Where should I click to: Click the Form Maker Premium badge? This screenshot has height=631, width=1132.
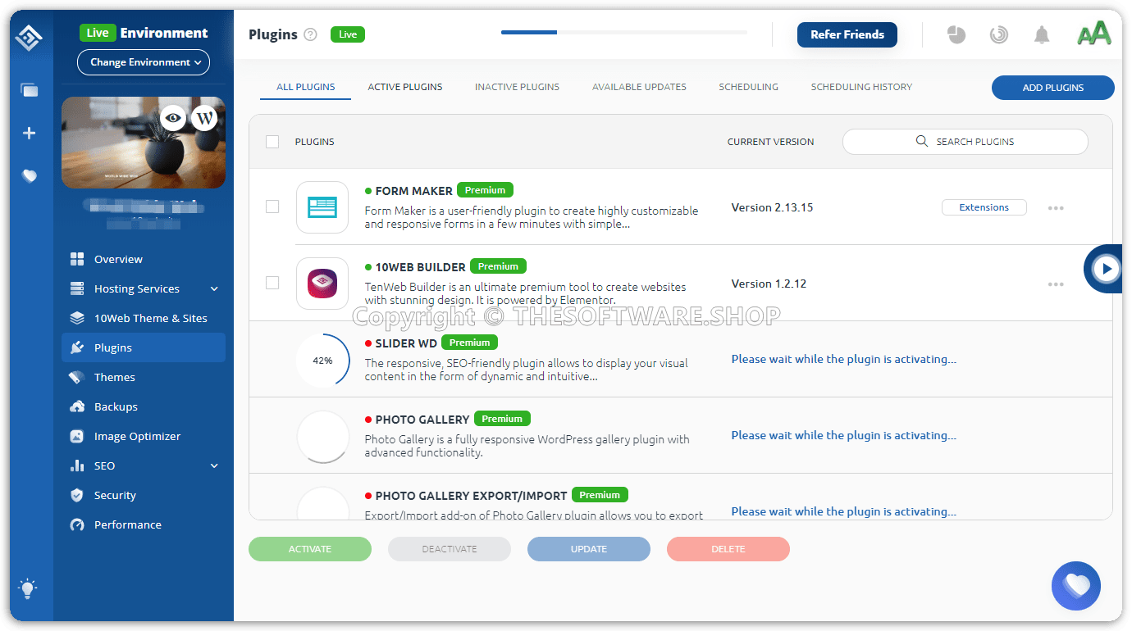click(x=485, y=190)
